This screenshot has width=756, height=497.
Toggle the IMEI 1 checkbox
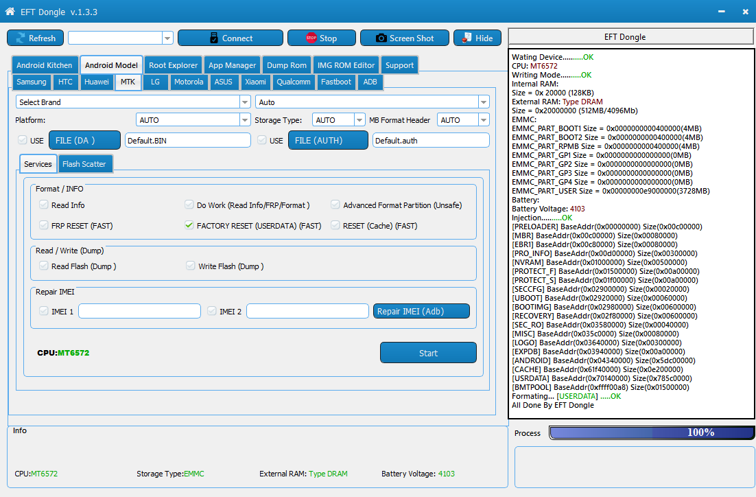coord(44,311)
